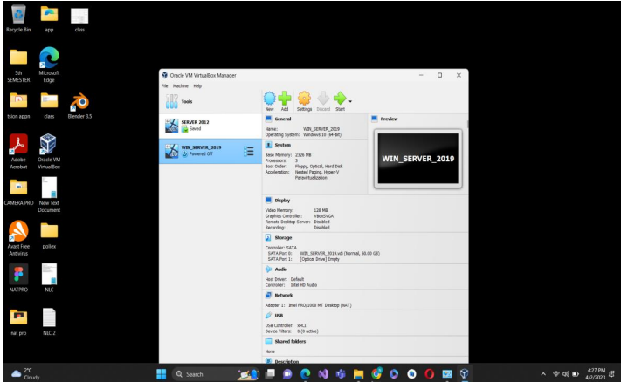
Task: Select the CAMERA PRO folder
Action: [x=18, y=192]
